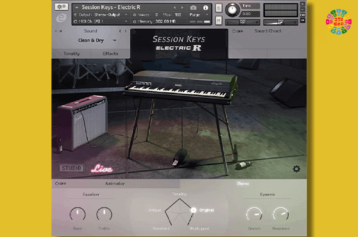Click the Treble equalizer knob
Screen dimensions: 358x237
pyautogui.click(x=104, y=215)
